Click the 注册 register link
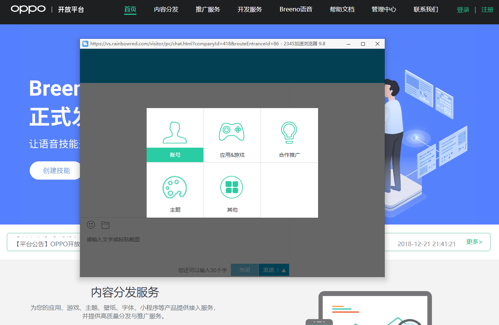The width and height of the screenshot is (499, 325). 488,10
